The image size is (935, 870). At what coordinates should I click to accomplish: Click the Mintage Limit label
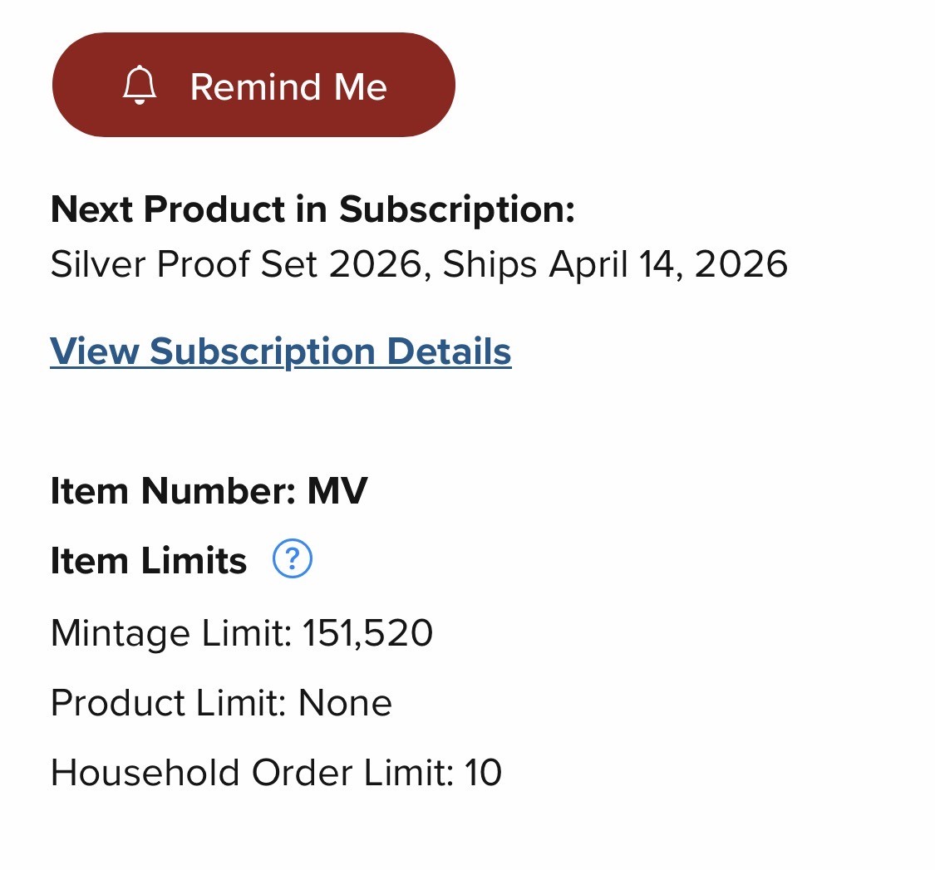coord(171,633)
